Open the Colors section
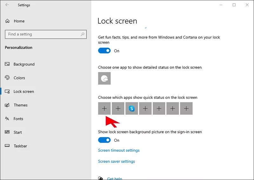Viewport: 254px width, 180px height. (x=15, y=78)
